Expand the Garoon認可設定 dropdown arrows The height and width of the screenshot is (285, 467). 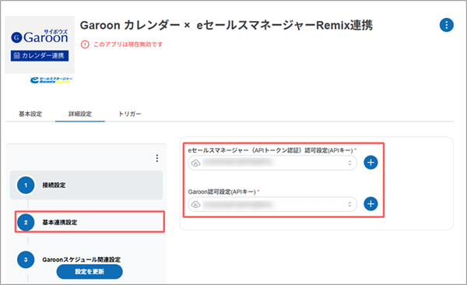349,204
